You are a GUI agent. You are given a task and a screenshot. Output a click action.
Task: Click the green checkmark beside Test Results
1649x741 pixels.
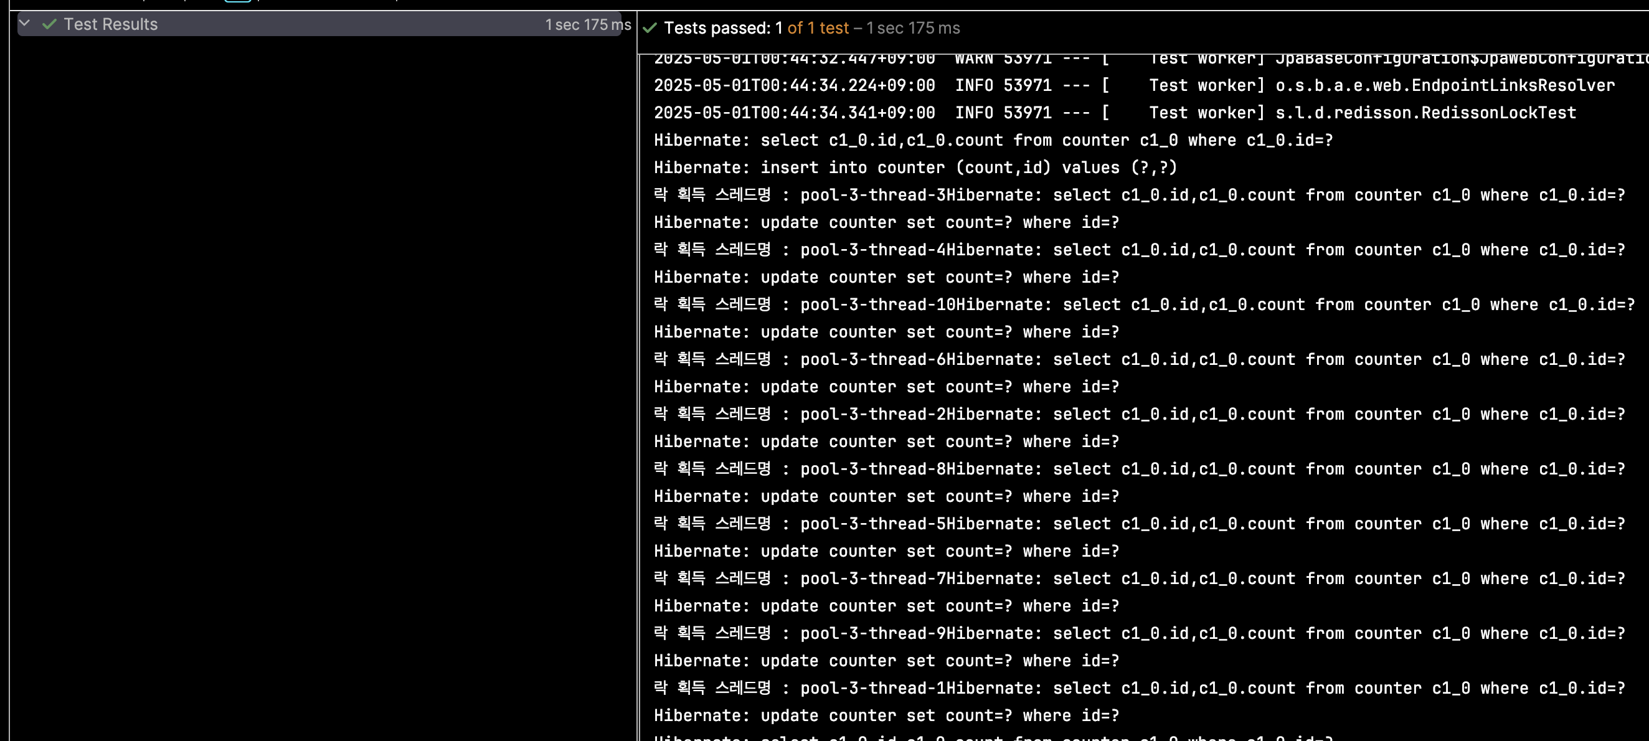point(49,24)
